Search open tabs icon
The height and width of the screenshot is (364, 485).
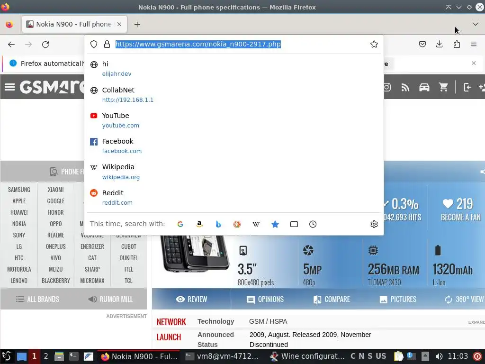click(x=294, y=224)
